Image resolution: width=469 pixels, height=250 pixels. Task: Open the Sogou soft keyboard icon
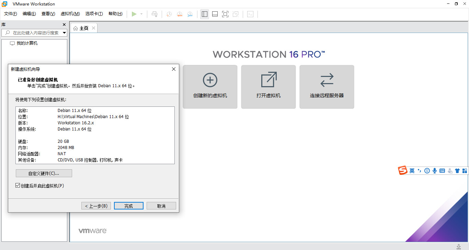pyautogui.click(x=442, y=171)
